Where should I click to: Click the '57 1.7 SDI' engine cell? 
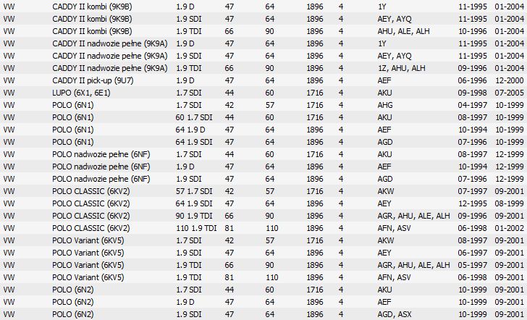pos(194,191)
